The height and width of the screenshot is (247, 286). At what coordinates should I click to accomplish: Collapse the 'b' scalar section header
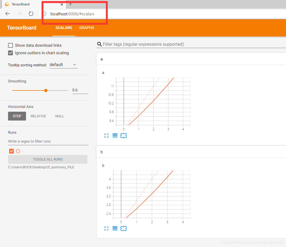click(191, 152)
